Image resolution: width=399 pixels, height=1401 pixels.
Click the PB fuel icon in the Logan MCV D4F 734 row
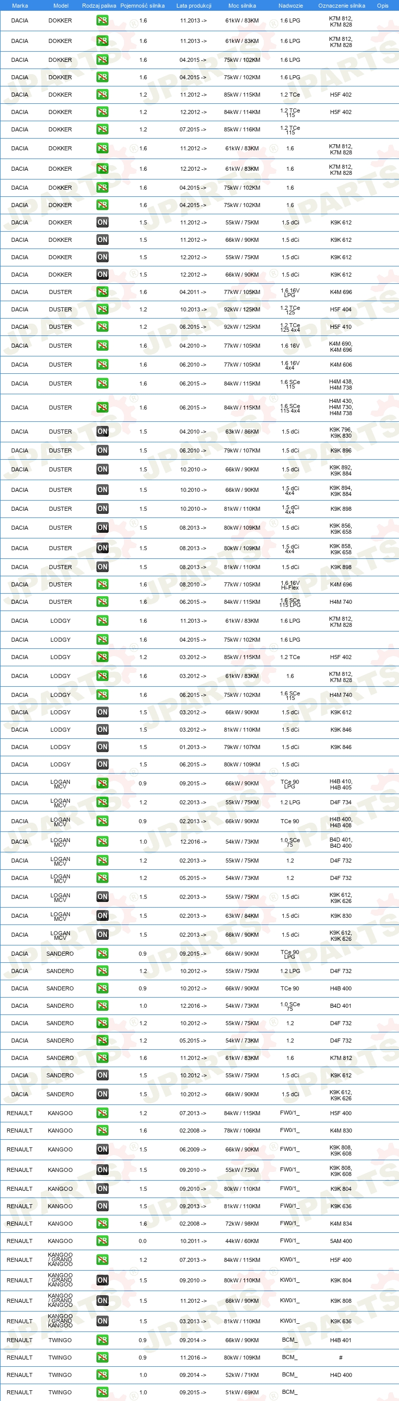click(x=102, y=803)
